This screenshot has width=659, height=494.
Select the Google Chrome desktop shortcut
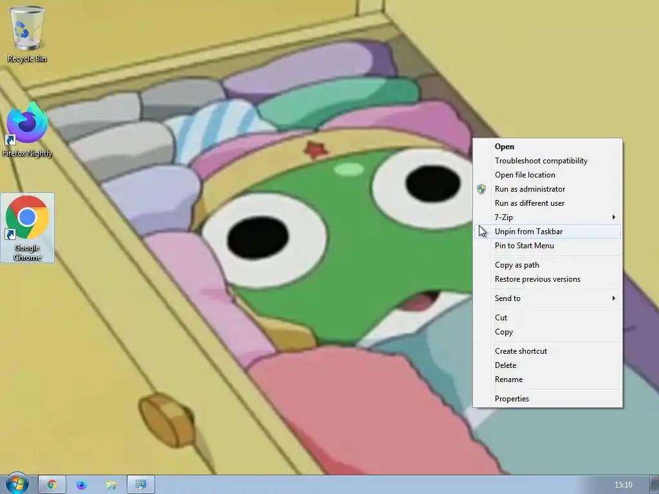(27, 228)
